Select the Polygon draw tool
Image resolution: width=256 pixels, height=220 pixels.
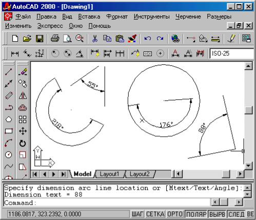pyautogui.click(x=9, y=119)
